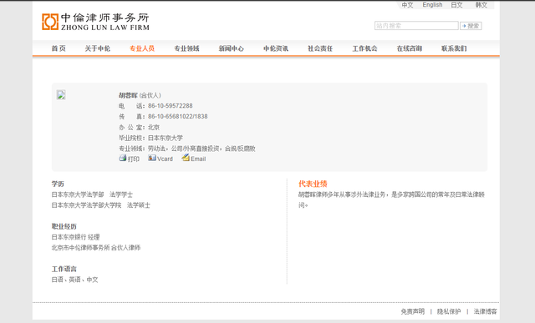Click the Zhong Lun Law Firm logo

95,22
